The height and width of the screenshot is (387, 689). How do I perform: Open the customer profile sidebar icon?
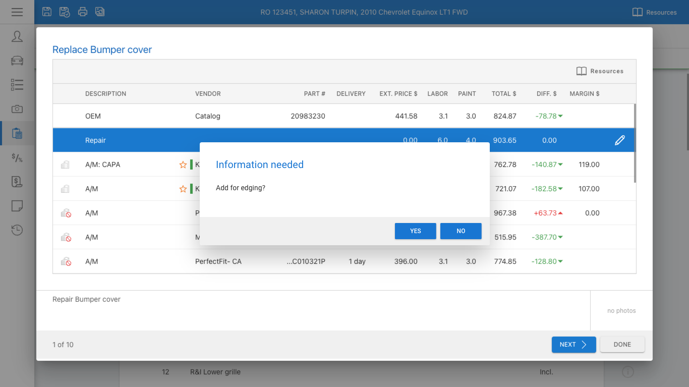coord(17,36)
